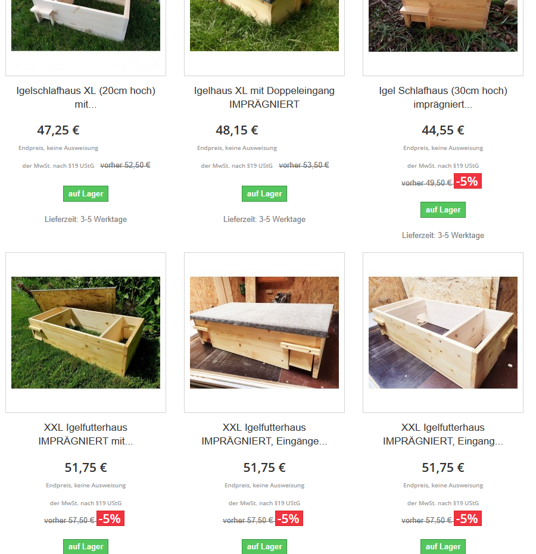Open the XXL Igelfutterhaus IMPRÄGNIERT, Eingang... title
536x554 pixels.
point(443,434)
